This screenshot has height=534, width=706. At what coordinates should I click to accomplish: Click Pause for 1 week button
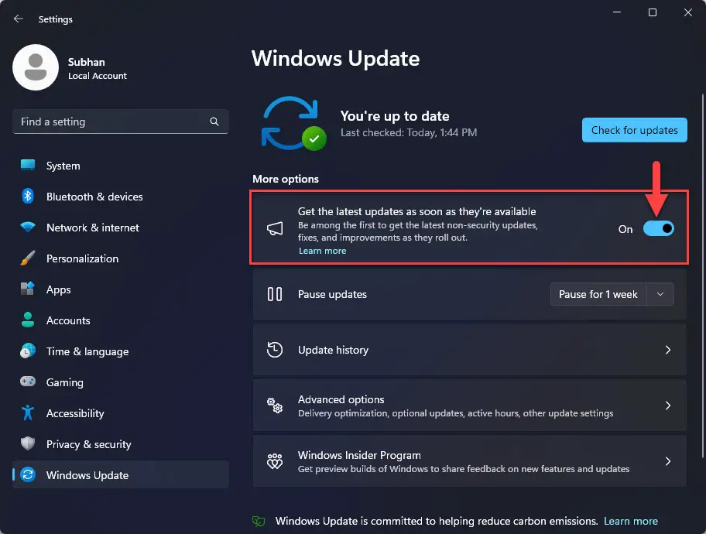click(x=598, y=294)
